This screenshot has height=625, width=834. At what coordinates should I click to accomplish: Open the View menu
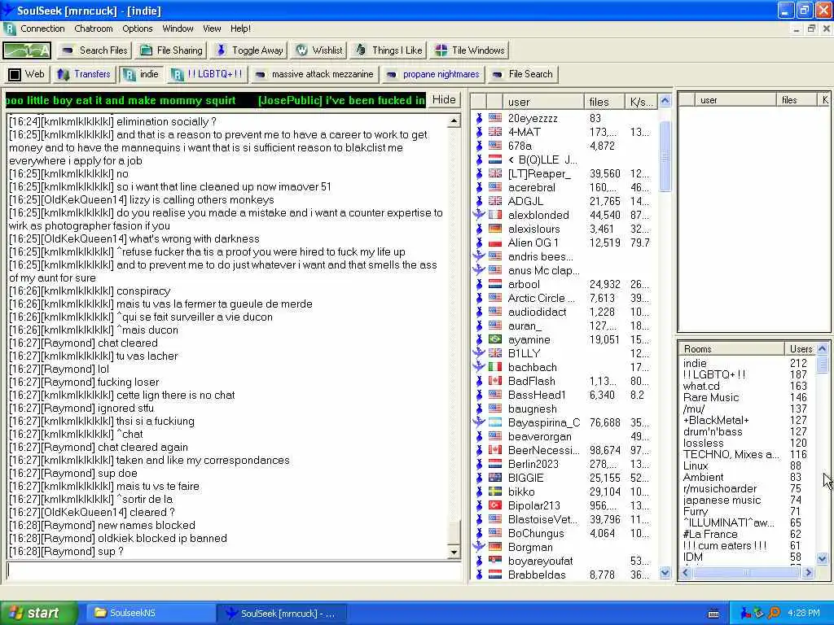[212, 28]
